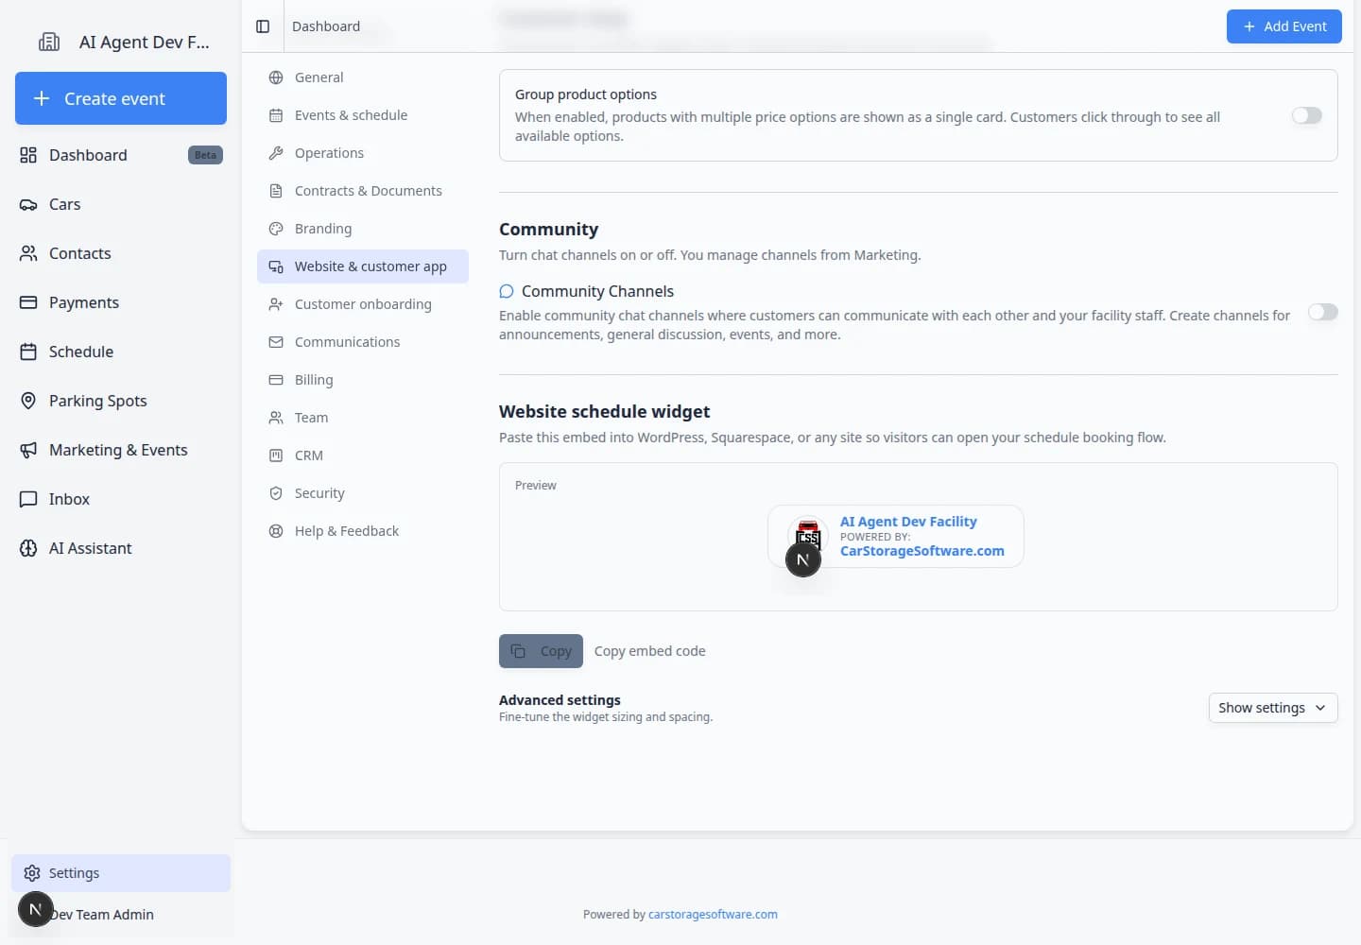Open Dashboard in main sidebar
Image resolution: width=1361 pixels, height=945 pixels.
point(121,155)
